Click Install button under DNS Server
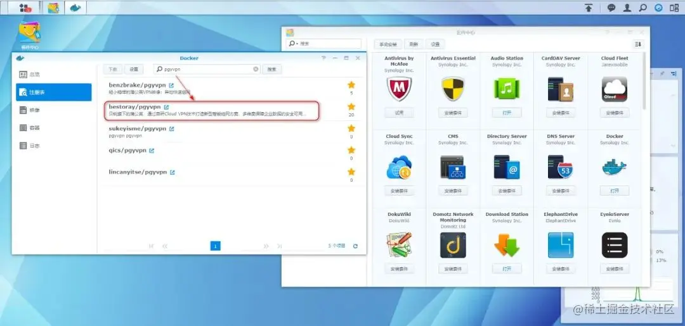This screenshot has height=326, width=685. [x=561, y=191]
